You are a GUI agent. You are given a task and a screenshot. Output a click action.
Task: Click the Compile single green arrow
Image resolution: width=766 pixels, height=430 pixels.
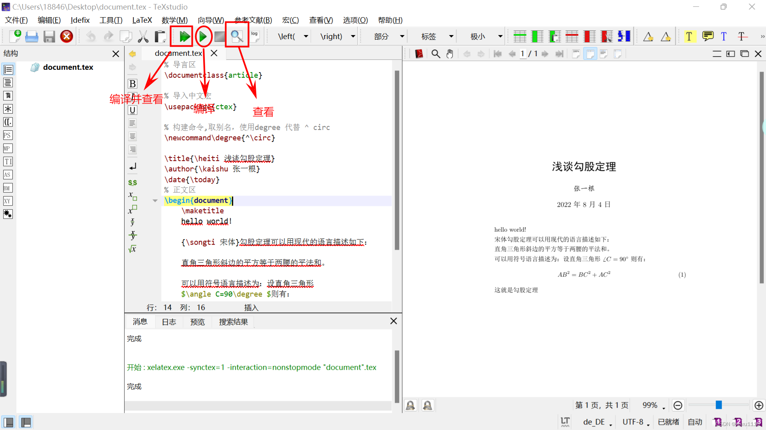(203, 37)
